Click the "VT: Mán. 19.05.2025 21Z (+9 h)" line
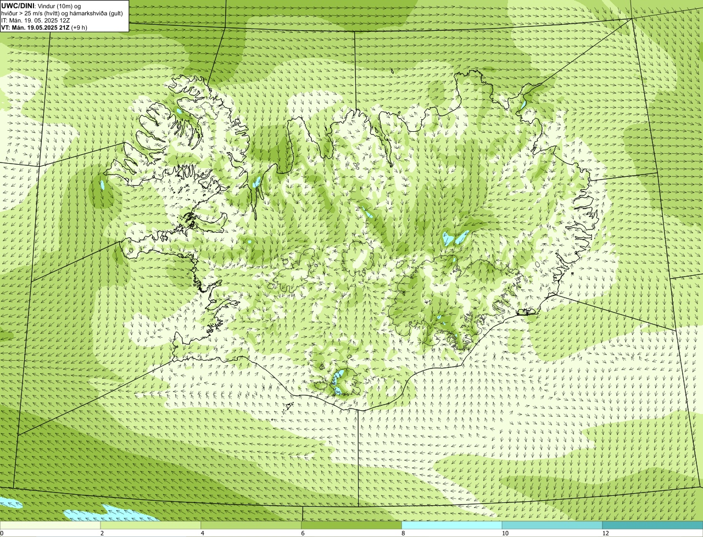The height and width of the screenshot is (537, 703). tap(44, 27)
